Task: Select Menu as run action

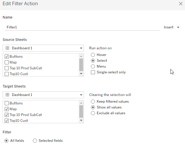Action: (x=93, y=66)
